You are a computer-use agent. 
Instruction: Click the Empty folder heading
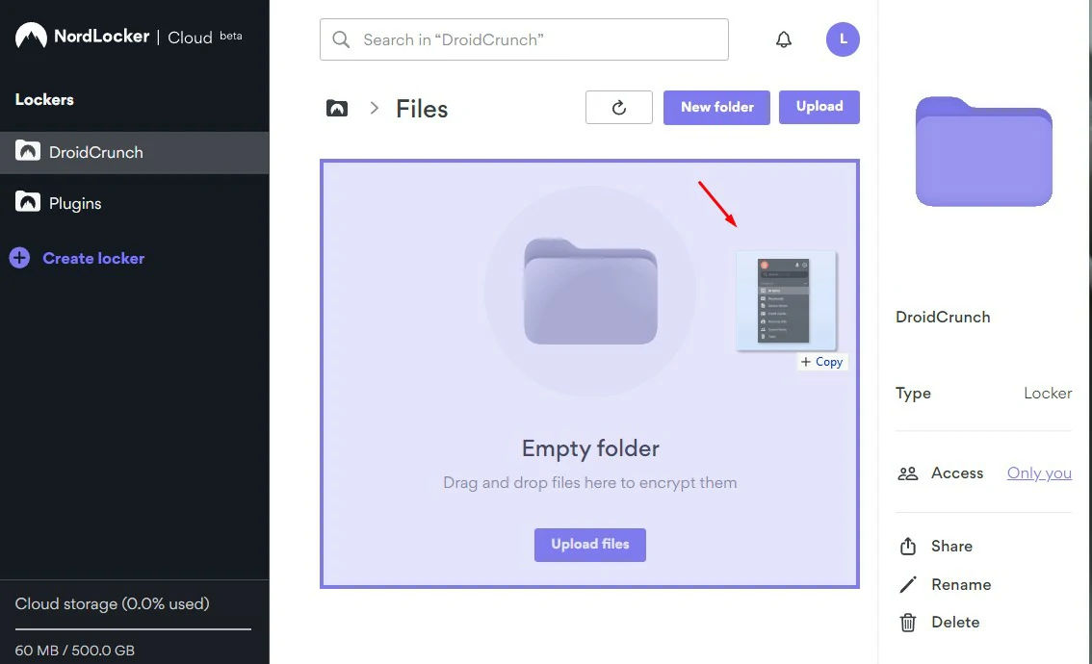[x=590, y=448]
